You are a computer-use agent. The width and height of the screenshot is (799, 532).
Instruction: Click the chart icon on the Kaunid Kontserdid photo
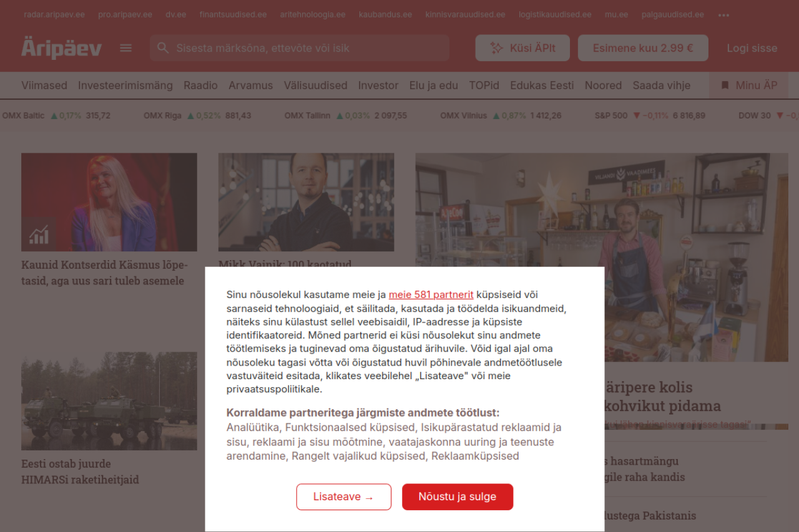pyautogui.click(x=39, y=235)
